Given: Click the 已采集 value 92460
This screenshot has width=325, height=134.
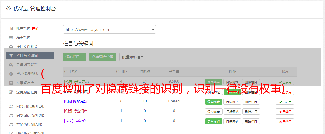Looking at the screenshot, I should tap(174, 81).
